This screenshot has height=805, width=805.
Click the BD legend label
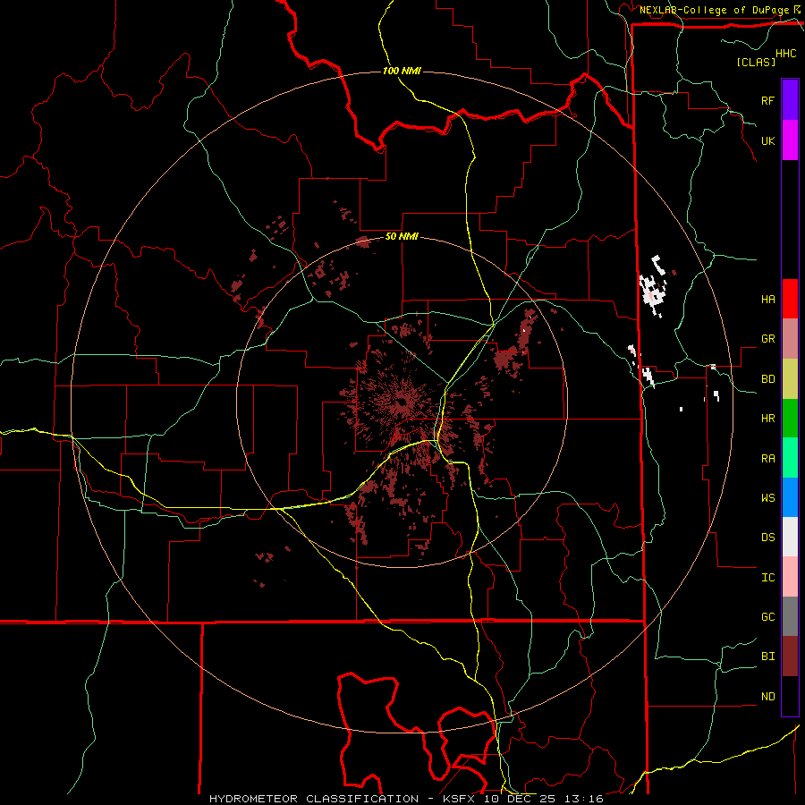pyautogui.click(x=767, y=379)
